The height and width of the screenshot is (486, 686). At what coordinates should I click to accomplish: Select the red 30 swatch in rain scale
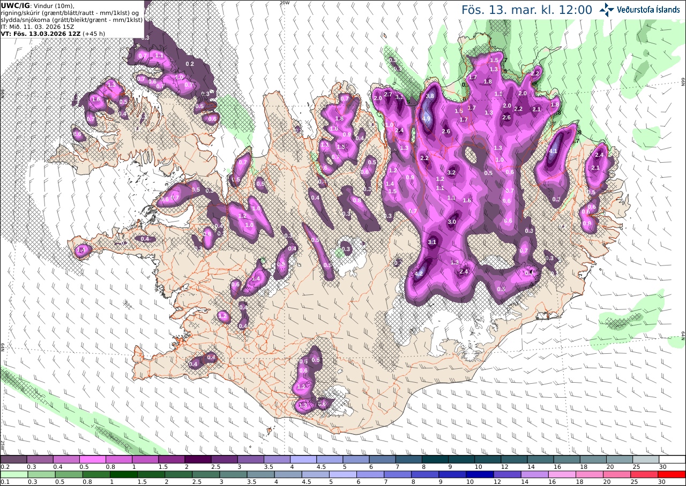click(x=672, y=474)
